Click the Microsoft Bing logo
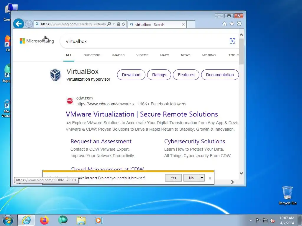302x226 pixels. [x=37, y=41]
